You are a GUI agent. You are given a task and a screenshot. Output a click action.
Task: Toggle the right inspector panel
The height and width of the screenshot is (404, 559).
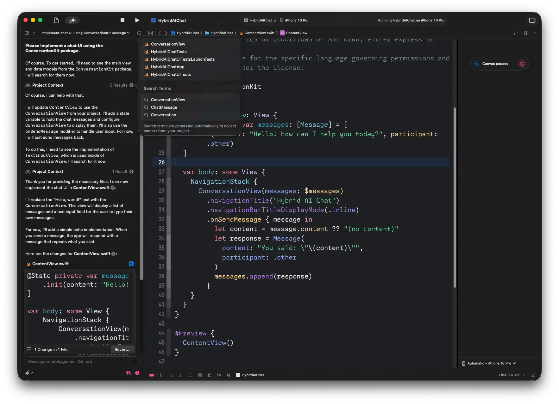pyautogui.click(x=532, y=20)
